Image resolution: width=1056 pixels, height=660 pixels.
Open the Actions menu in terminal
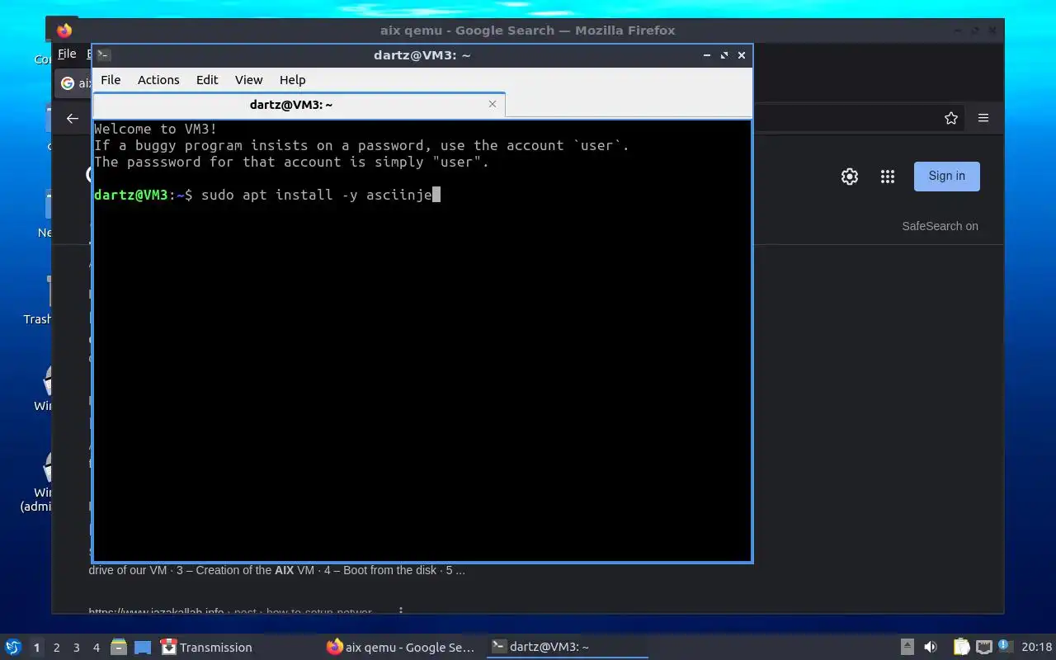158,80
